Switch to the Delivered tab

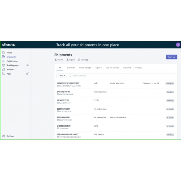pyautogui.click(x=127, y=68)
